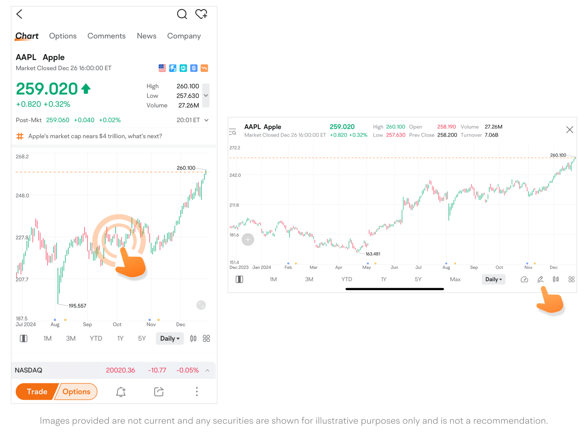
Task: Click the speedometer indicator icon in landscape chart
Action: click(524, 279)
